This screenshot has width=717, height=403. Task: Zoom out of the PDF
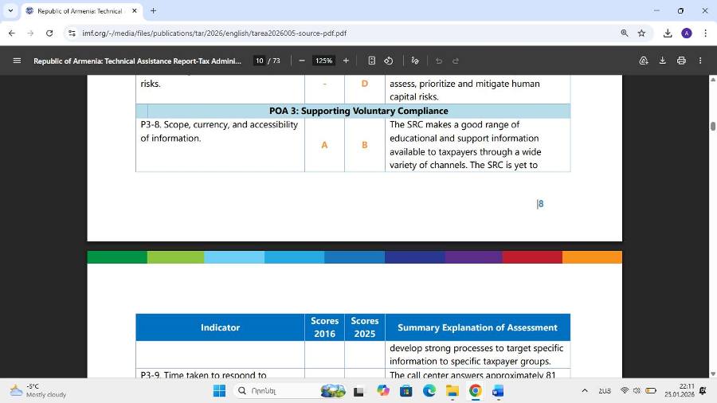(302, 61)
